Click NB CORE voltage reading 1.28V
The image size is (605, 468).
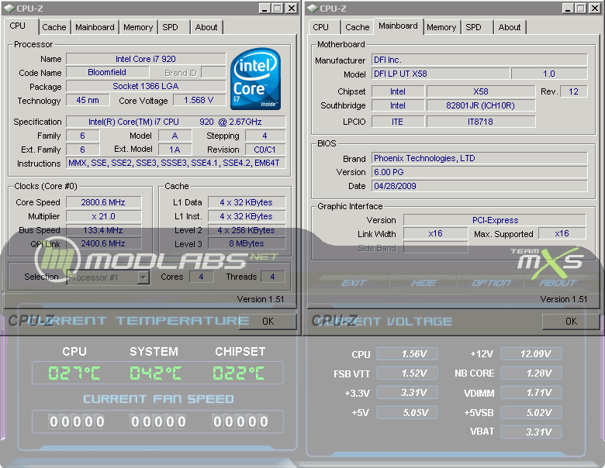point(531,373)
